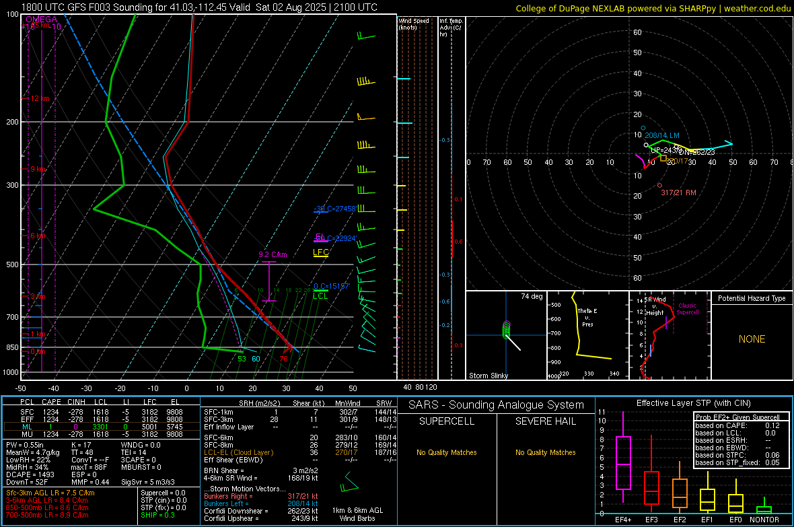The width and height of the screenshot is (794, 527).
Task: Click the 'Inf. Temp. Adv.' panel heading
Action: coord(451,28)
